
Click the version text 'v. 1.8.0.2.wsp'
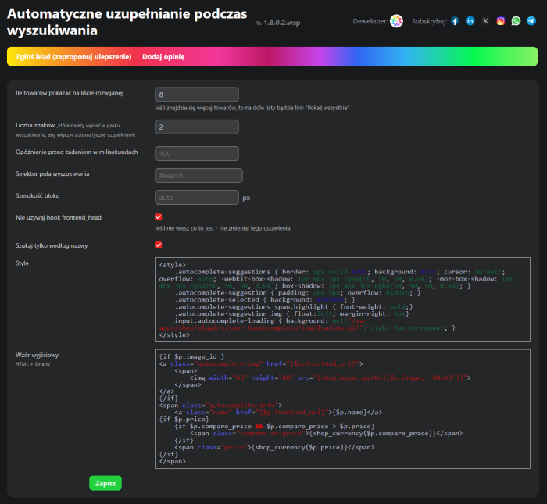click(278, 23)
